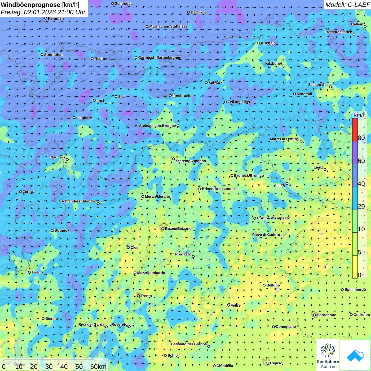Click the Schwaz city label
Viewport: 371px width, 371px height.
pyautogui.click(x=215, y=83)
